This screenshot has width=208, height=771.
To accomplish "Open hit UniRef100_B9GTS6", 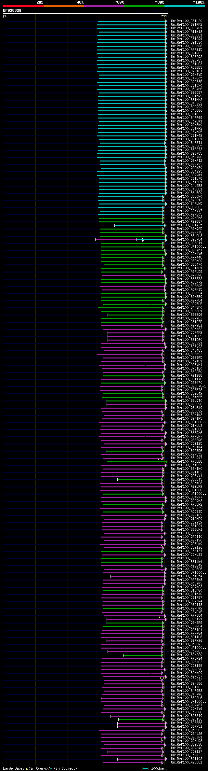I will (187, 719).
